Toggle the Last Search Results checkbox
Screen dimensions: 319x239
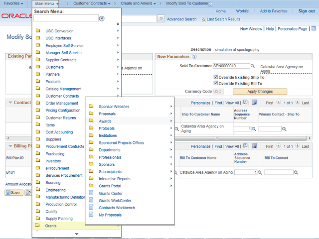(204, 19)
